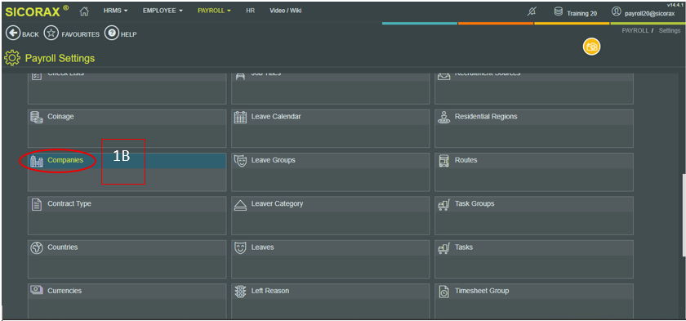Open Timesheet Group settings

[x=534, y=301]
